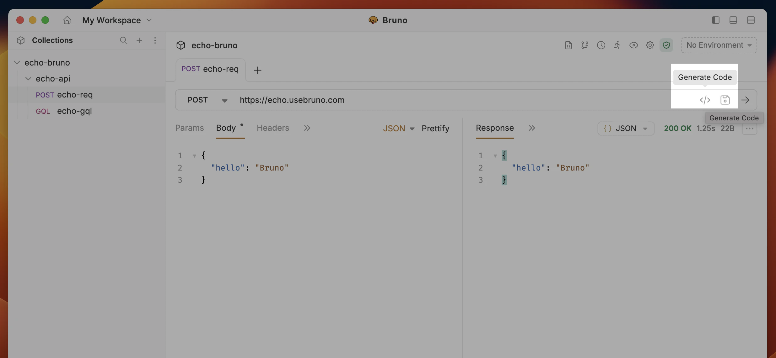Create a new request tab with plus button
The image size is (776, 358).
257,70
